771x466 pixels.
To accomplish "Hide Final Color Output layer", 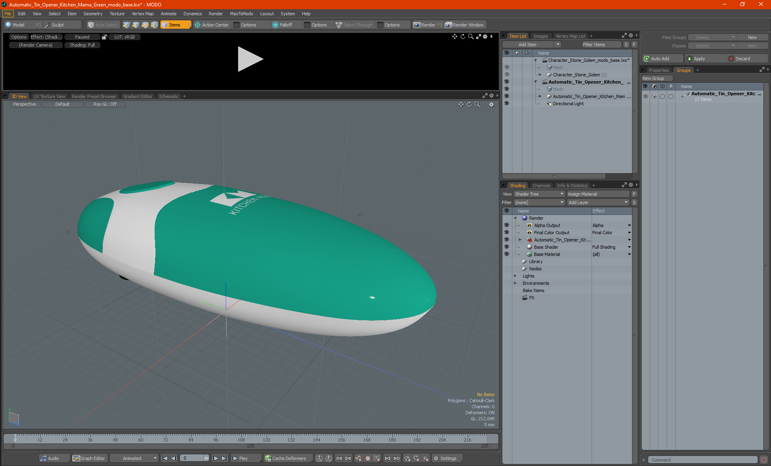I will pyautogui.click(x=507, y=233).
